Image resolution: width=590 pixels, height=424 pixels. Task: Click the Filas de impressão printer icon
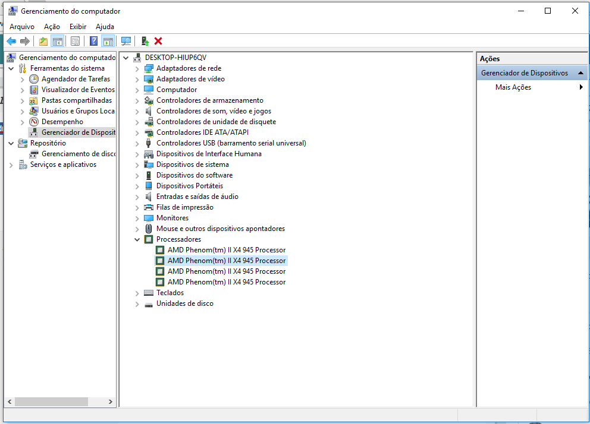coord(149,207)
